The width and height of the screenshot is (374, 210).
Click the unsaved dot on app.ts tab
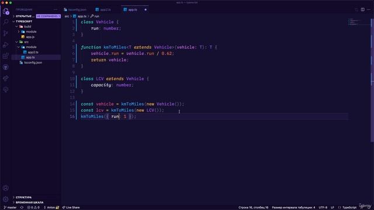146,10
